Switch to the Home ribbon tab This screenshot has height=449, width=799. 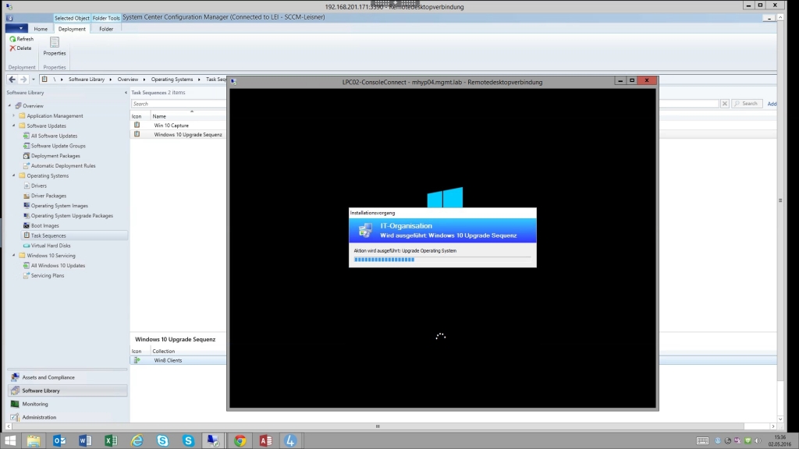pos(41,29)
